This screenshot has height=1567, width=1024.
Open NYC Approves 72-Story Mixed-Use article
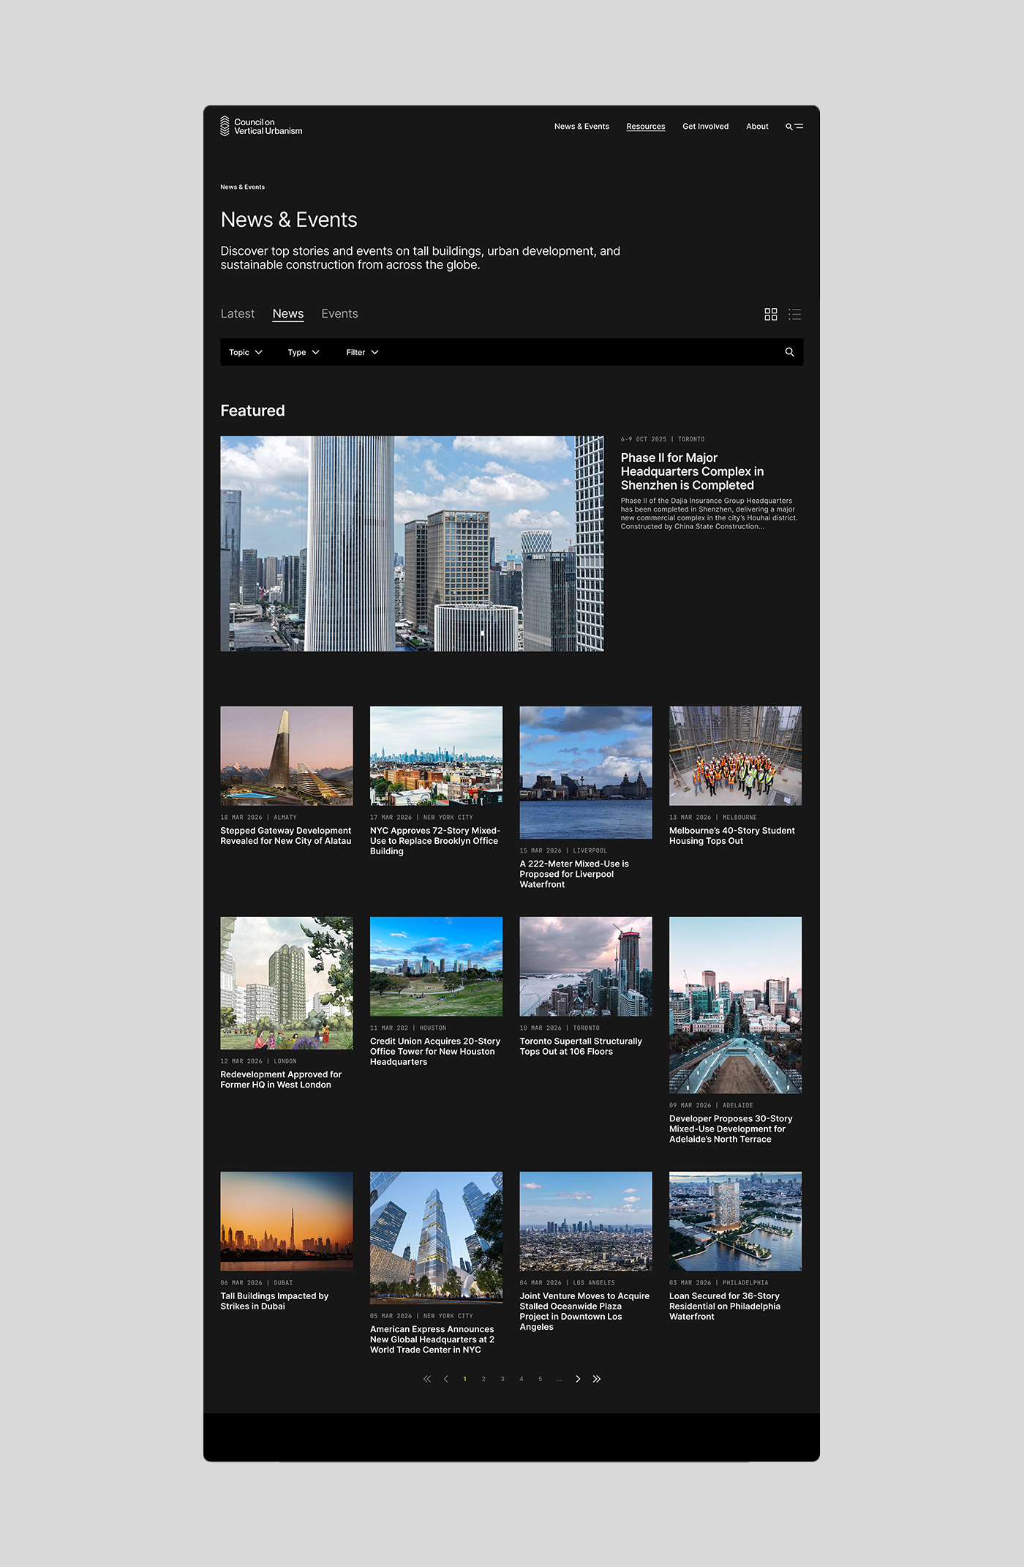(x=435, y=841)
